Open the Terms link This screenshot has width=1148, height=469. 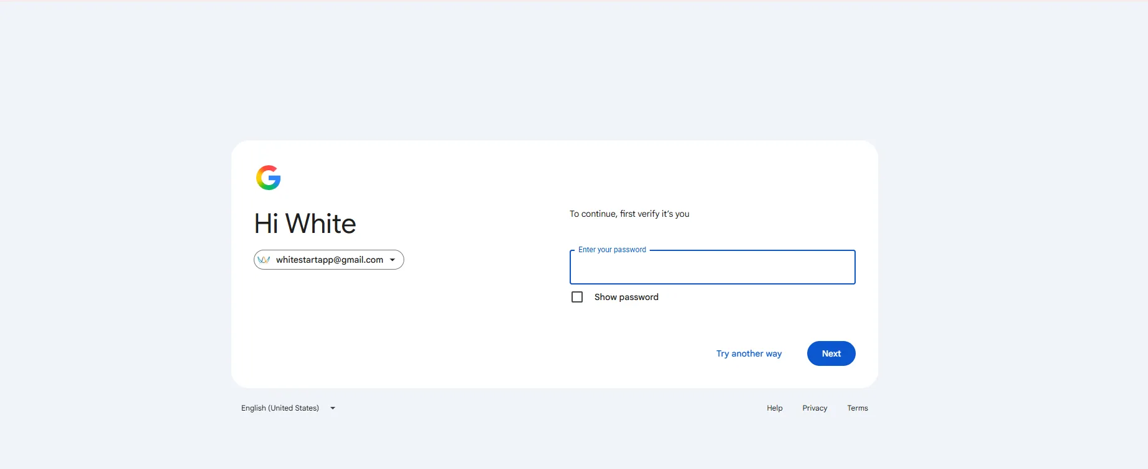tap(858, 408)
